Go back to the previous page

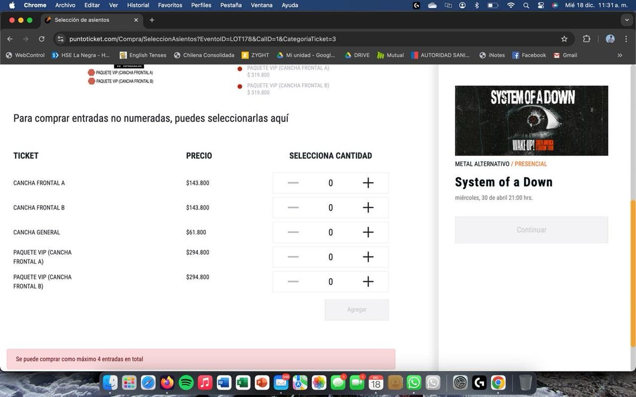(10, 39)
